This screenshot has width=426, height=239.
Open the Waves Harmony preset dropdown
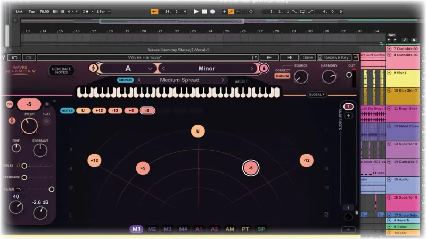(x=255, y=57)
